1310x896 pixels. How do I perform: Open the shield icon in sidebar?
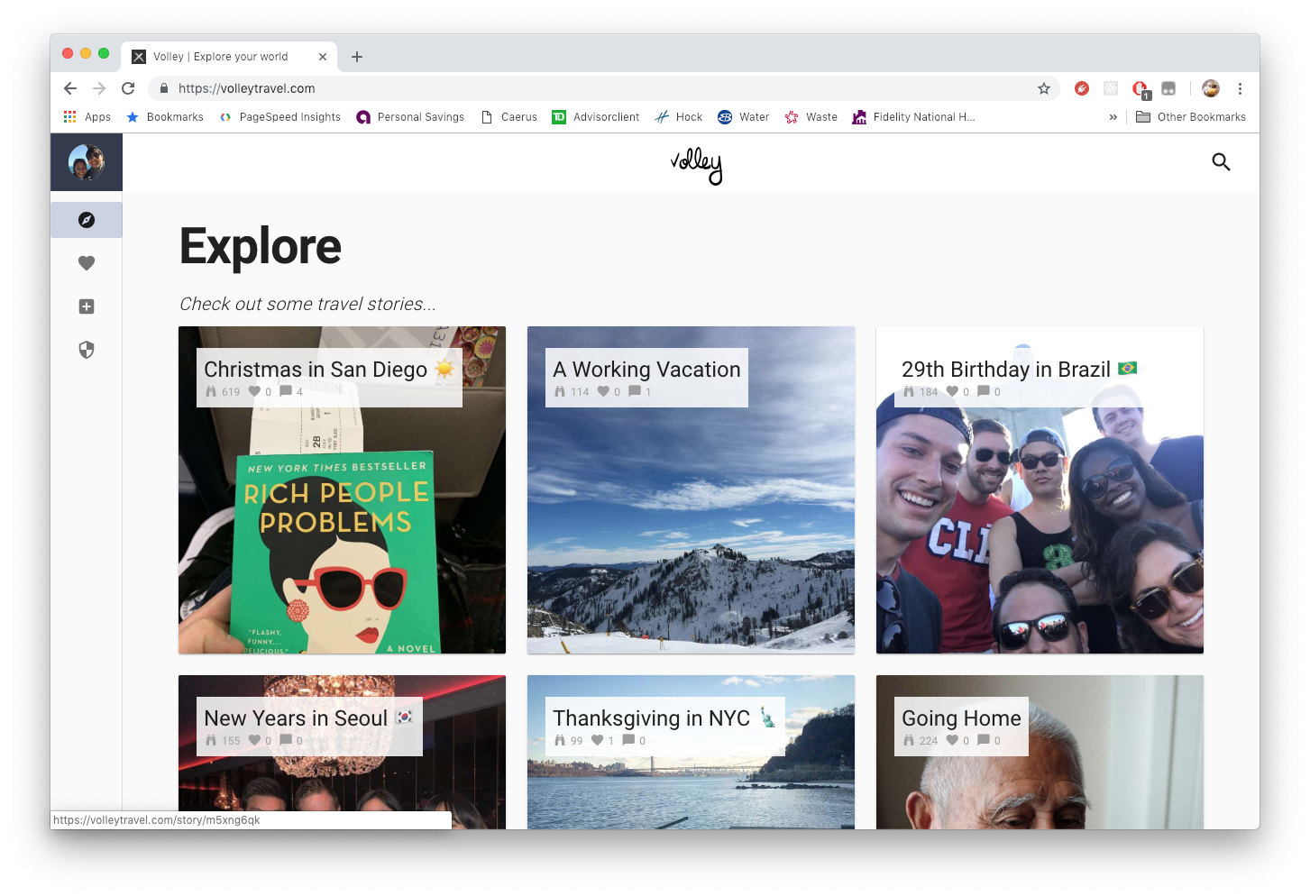(x=87, y=350)
